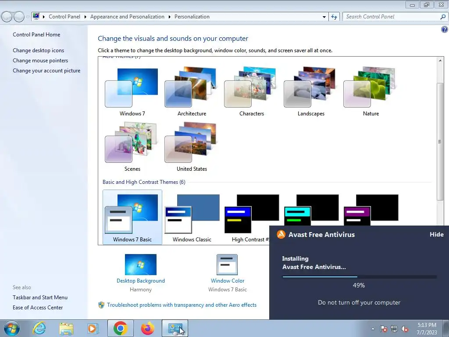Image resolution: width=449 pixels, height=337 pixels.
Task: Click the Avast installation progress bar
Action: (360, 277)
